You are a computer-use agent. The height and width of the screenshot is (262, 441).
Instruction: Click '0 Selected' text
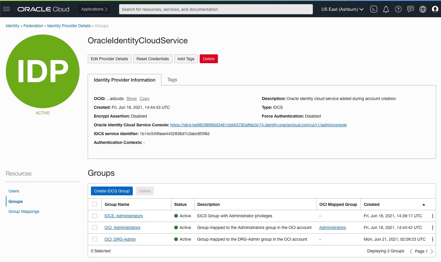coord(101,251)
